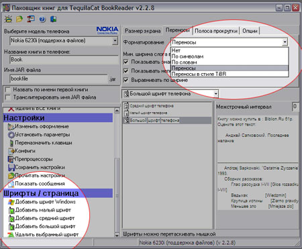The height and width of the screenshot is (249, 302).
Task: Click the sidebar scrollbar down arrow
Action: 117,235
